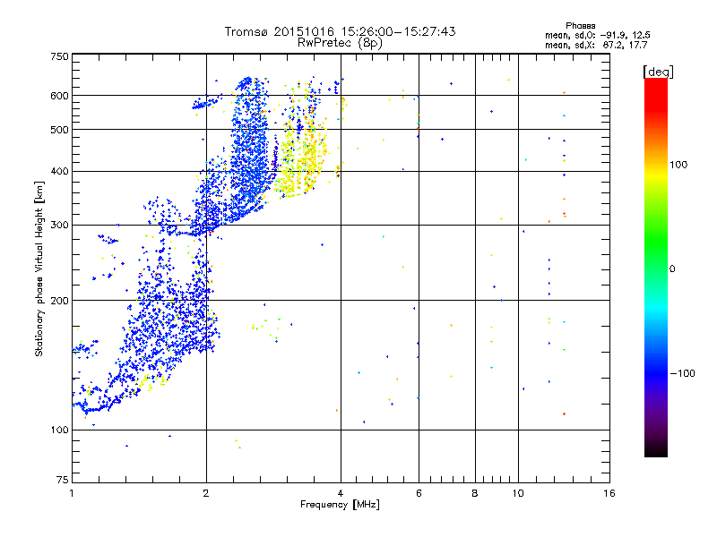
Task: Click the y-axis tick label '600'
Action: [59, 96]
